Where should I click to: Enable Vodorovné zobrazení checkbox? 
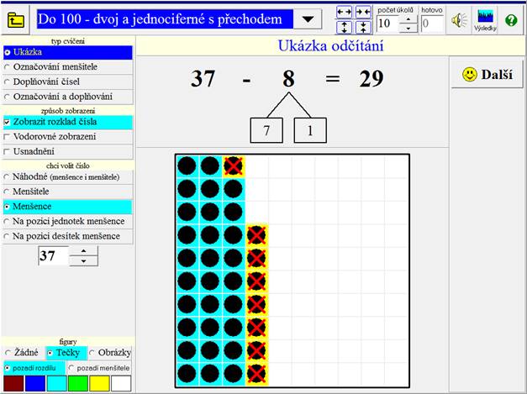68,137
